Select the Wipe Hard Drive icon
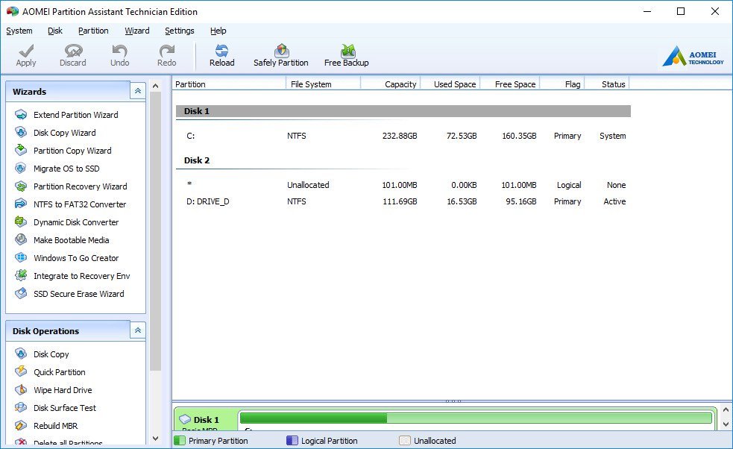This screenshot has height=449, width=733. [x=21, y=390]
